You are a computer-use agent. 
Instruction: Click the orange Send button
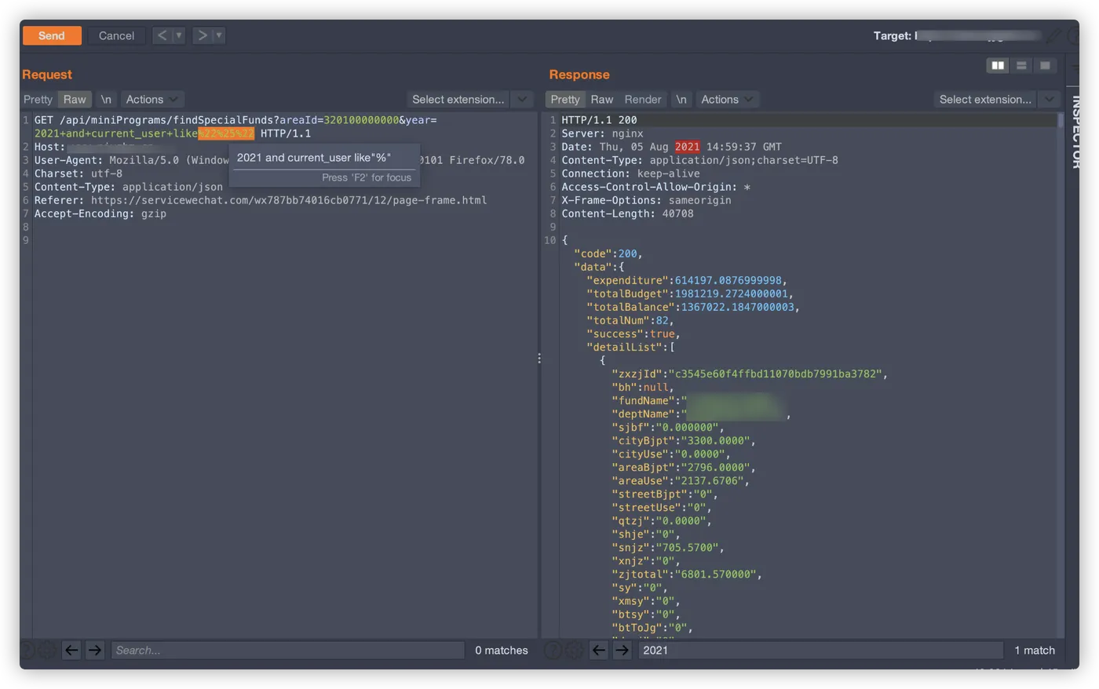click(x=52, y=35)
